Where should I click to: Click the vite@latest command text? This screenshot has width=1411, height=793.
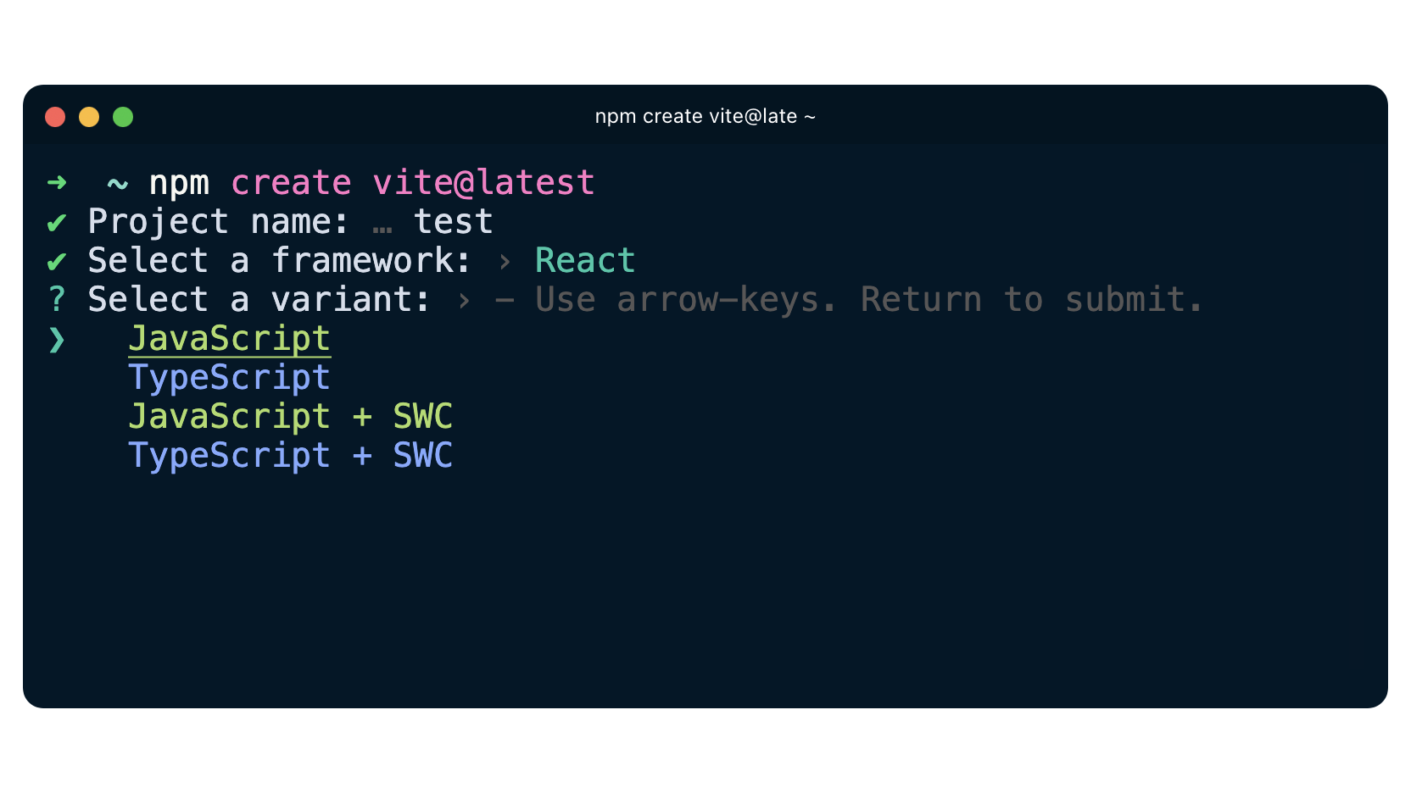[x=484, y=182]
